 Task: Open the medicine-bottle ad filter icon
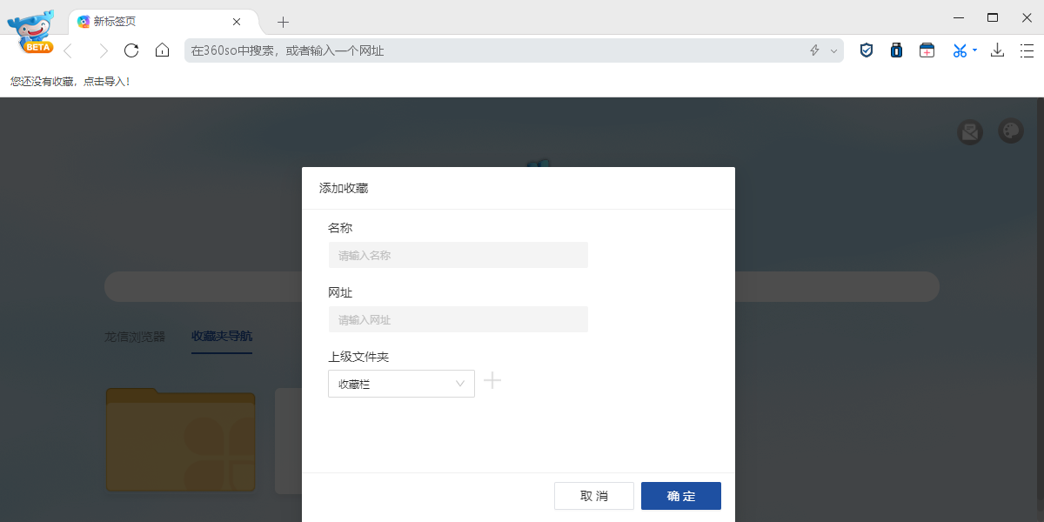[x=896, y=50]
